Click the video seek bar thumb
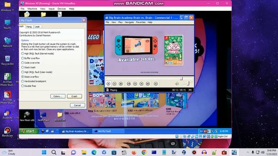This screenshot has height=156, width=278. (181, 78)
